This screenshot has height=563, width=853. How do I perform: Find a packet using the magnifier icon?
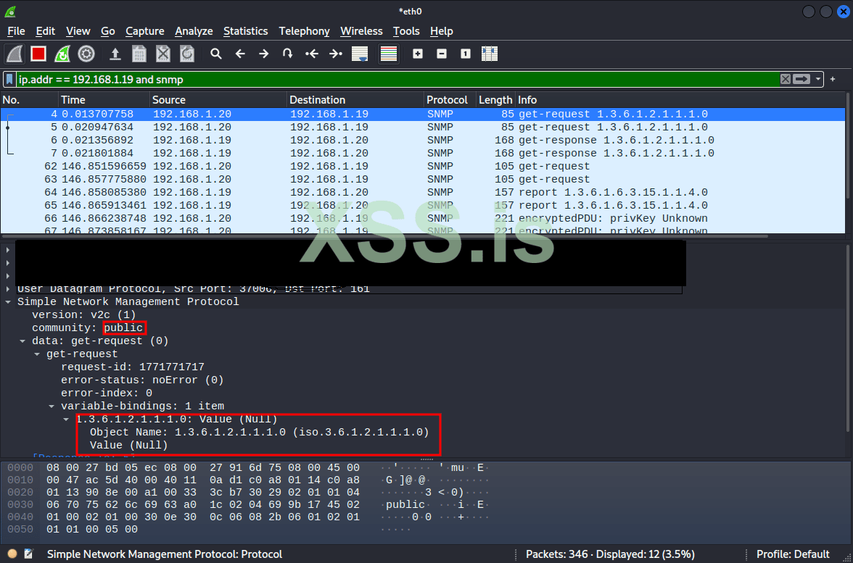coord(216,54)
